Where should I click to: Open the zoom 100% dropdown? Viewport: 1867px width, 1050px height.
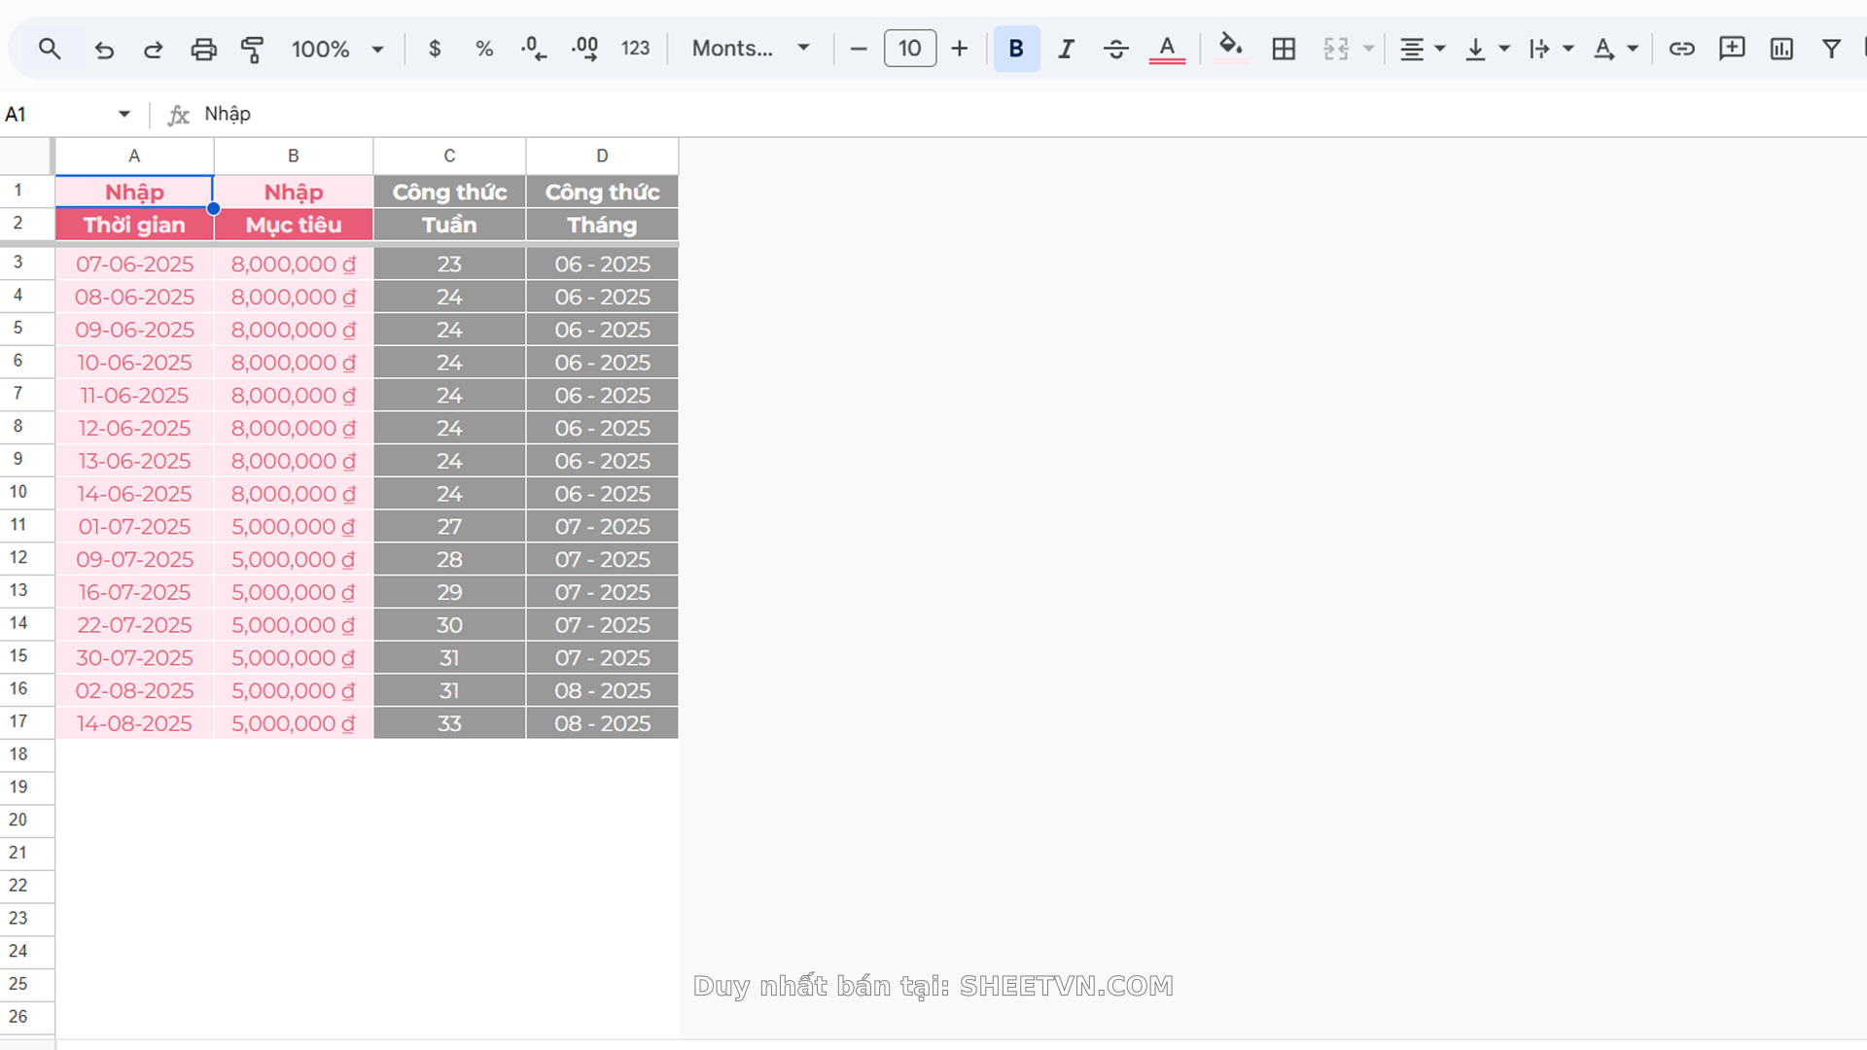pyautogui.click(x=337, y=49)
